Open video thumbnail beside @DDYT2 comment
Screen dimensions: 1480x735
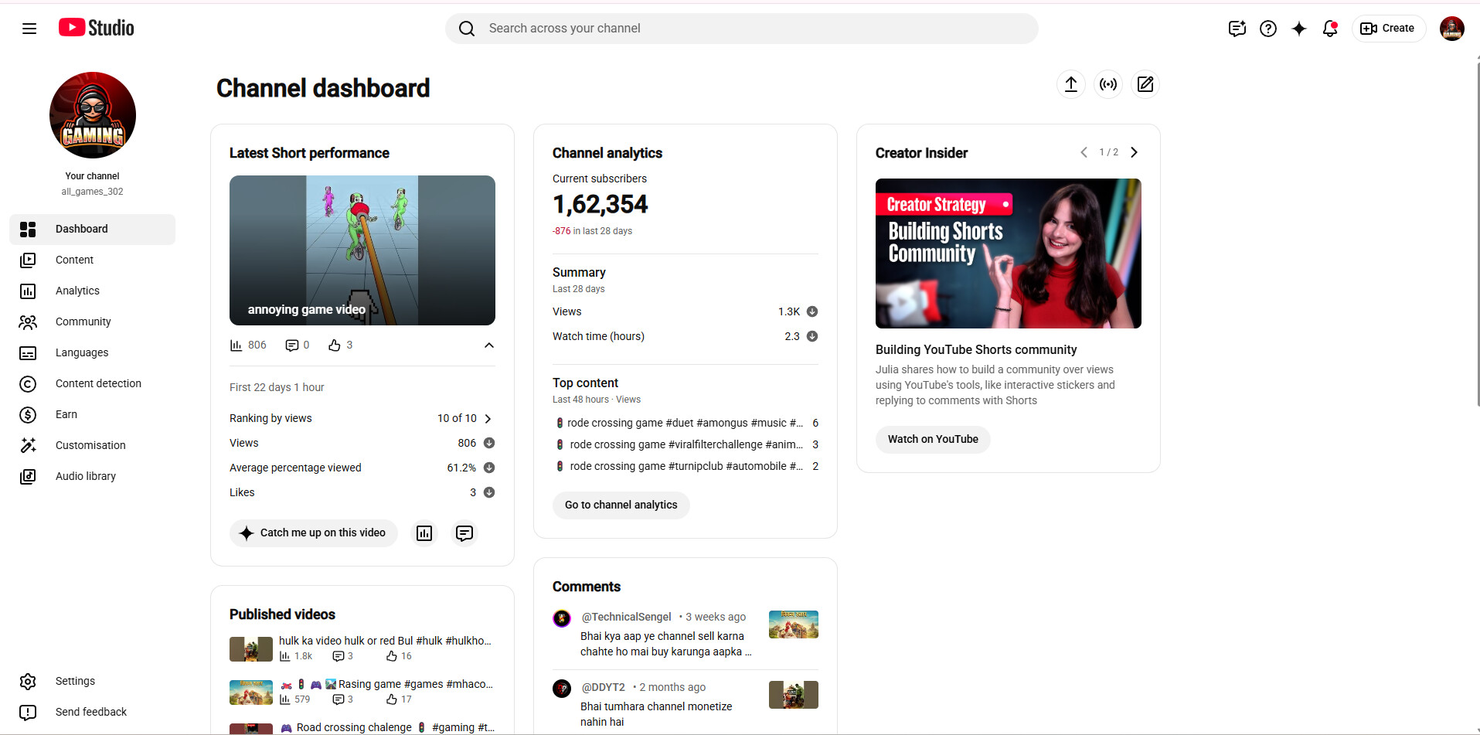(794, 695)
